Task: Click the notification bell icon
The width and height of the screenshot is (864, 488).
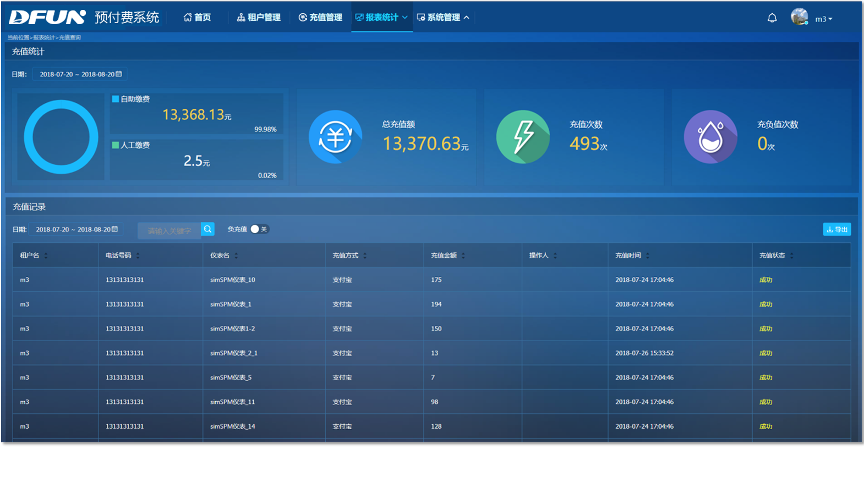Action: [772, 18]
